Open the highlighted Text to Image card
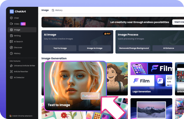184x119 pixels. pos(75,86)
